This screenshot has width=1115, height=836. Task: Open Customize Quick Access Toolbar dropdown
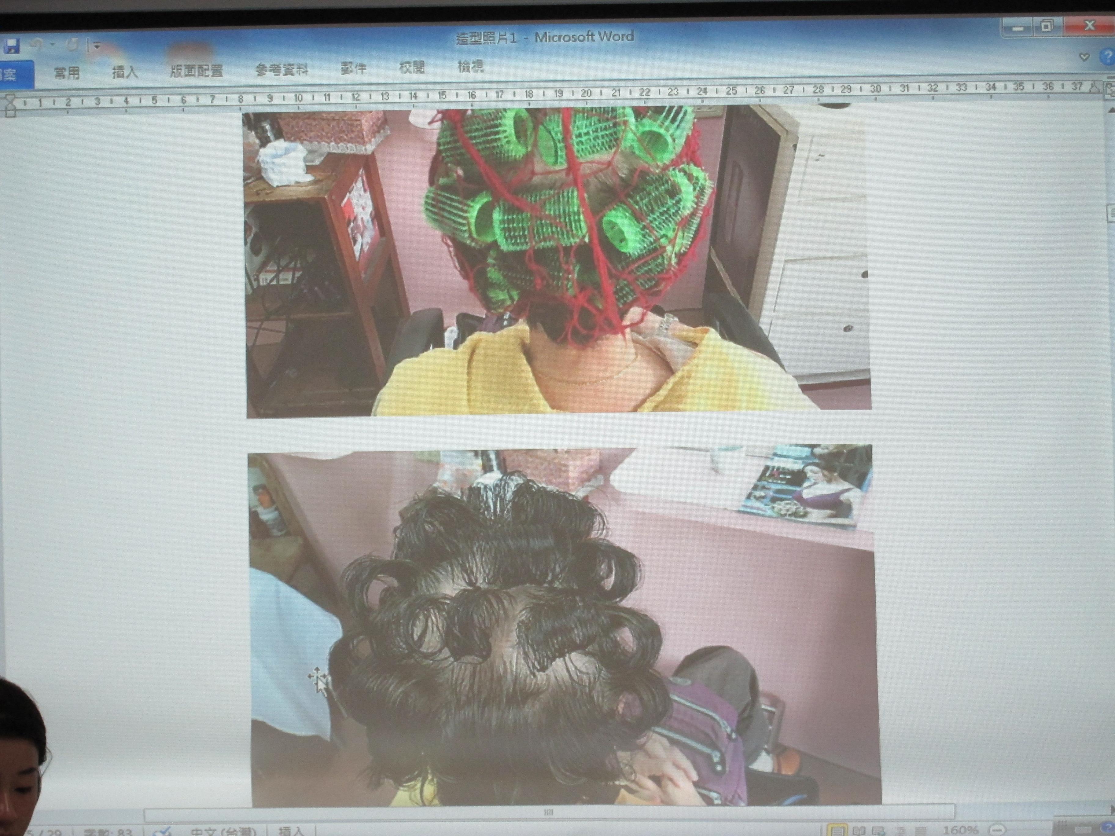[97, 46]
